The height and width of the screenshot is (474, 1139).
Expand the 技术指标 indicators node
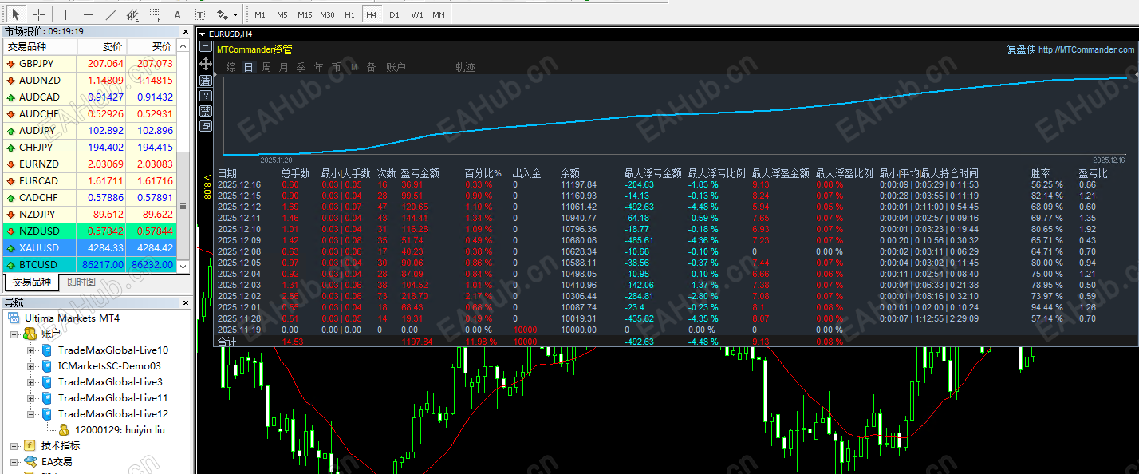click(14, 445)
